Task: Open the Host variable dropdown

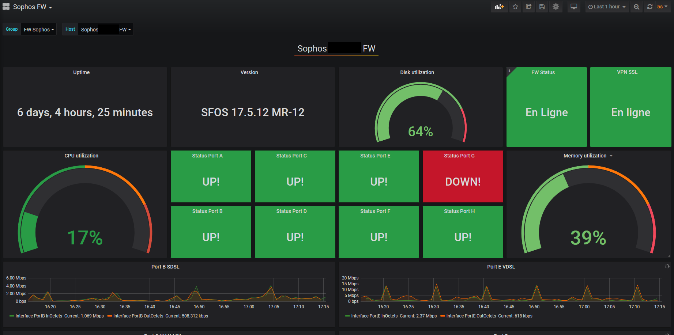Action: click(x=106, y=30)
